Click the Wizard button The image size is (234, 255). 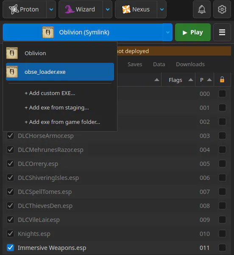click(x=81, y=9)
